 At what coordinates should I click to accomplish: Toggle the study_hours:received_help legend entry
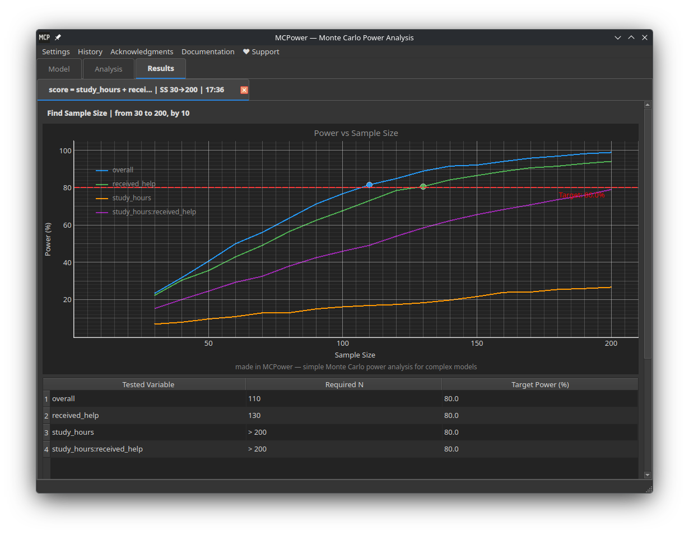[x=154, y=211]
